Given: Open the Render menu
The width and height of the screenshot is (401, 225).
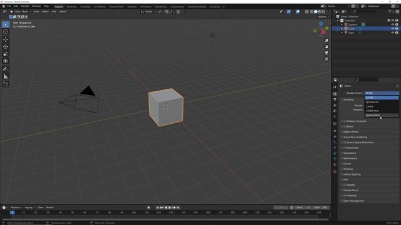Looking at the screenshot, I should coord(25,6).
